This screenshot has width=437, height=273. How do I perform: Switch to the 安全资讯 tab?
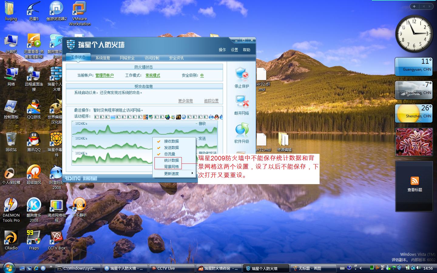[176, 58]
